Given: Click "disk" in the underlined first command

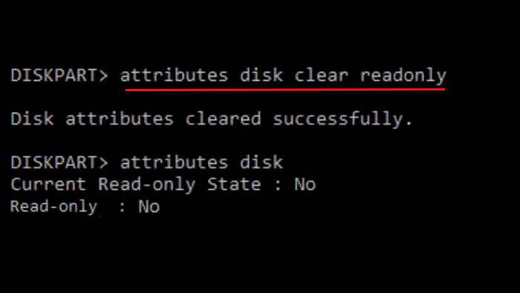Looking at the screenshot, I should 261,76.
